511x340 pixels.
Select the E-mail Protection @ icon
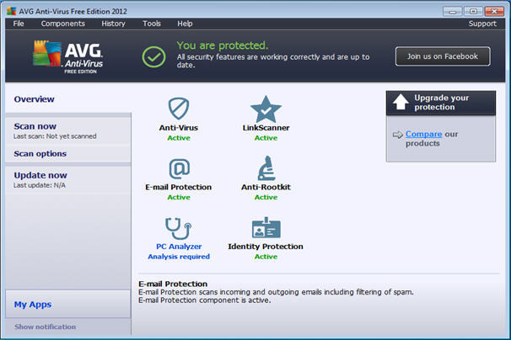tap(180, 168)
